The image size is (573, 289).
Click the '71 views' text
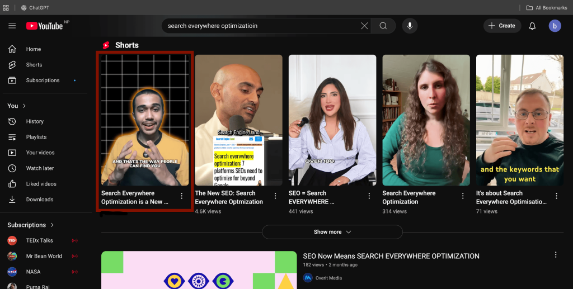(486, 211)
